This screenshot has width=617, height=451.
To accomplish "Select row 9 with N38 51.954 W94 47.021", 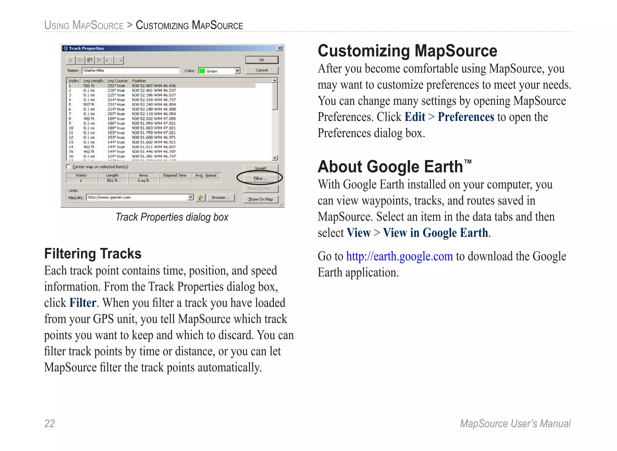I will 161,123.
